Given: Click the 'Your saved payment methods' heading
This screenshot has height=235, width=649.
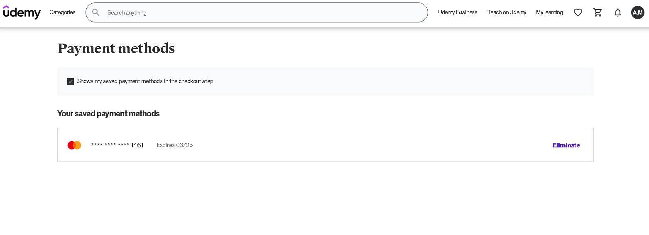Looking at the screenshot, I should point(108,114).
